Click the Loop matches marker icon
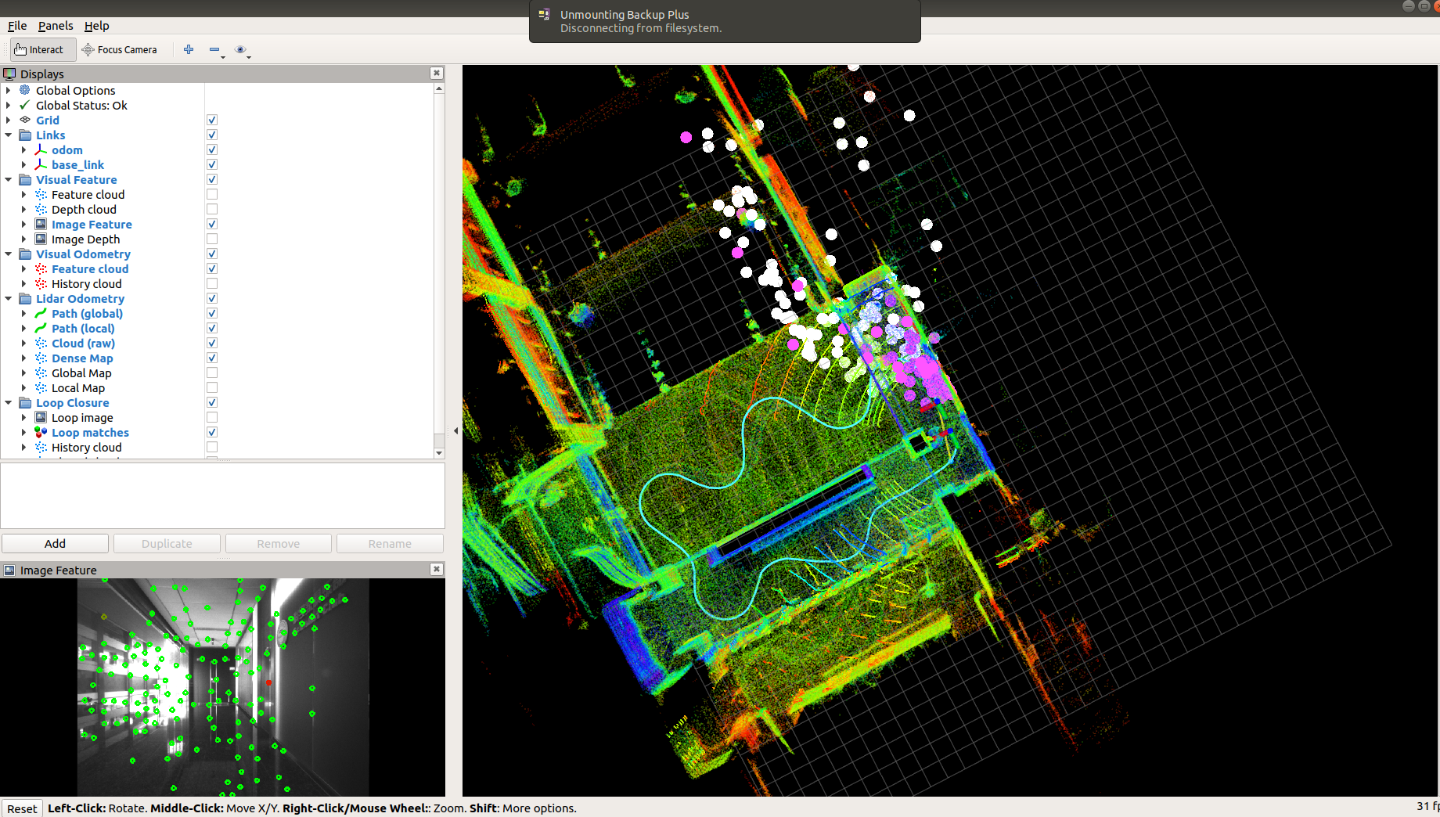The height and width of the screenshot is (817, 1440). (41, 432)
